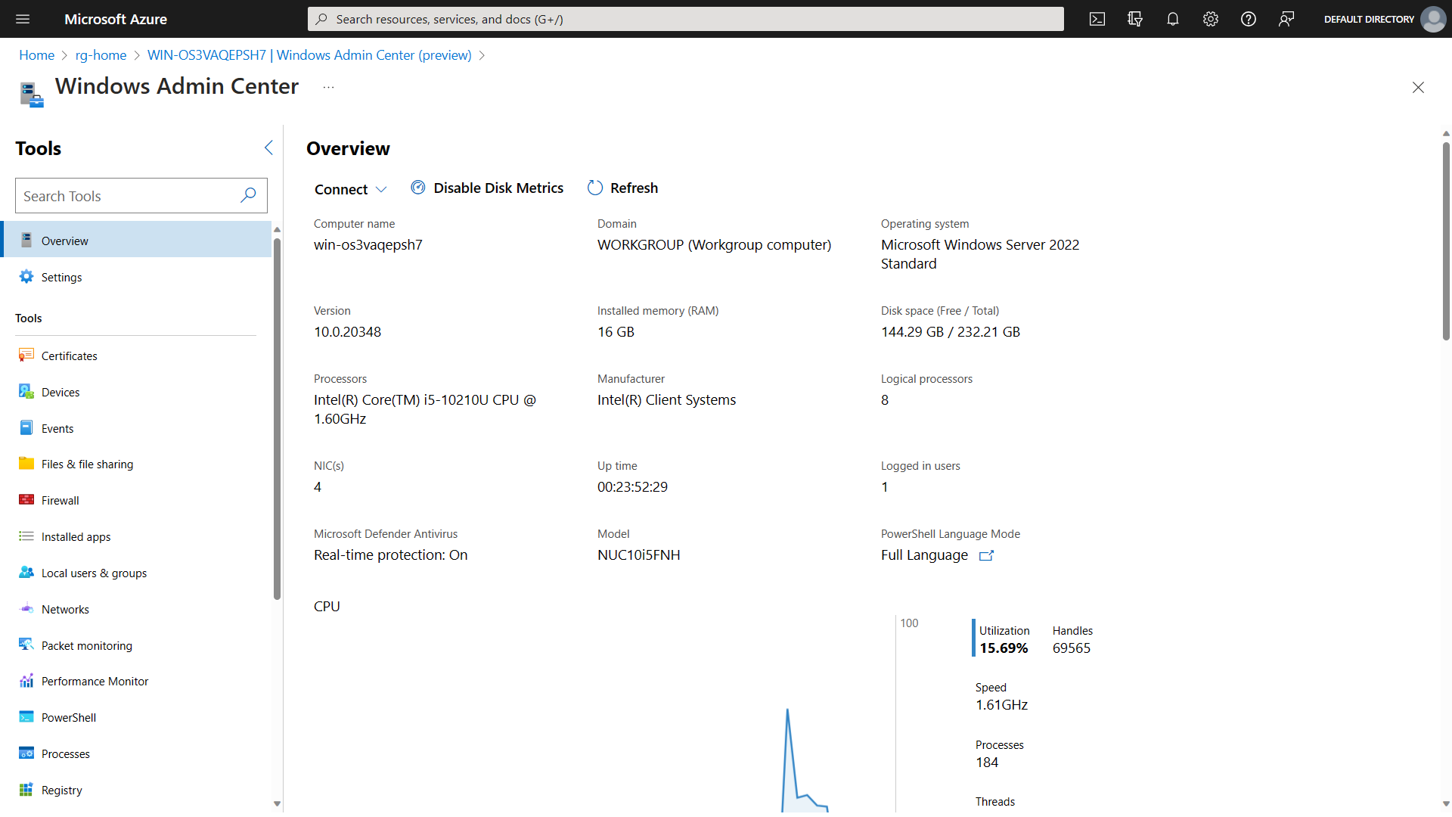Viewport: 1452px width, 817px height.
Task: Open WIN-OS3VAQEPSH7 Windows Admin Center breadcrumb
Action: pyautogui.click(x=309, y=55)
